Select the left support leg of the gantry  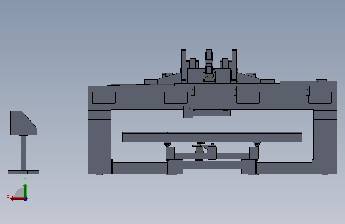[99, 142]
